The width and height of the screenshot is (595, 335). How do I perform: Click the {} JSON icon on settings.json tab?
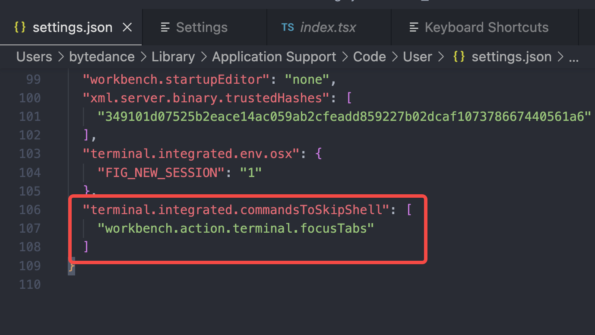click(19, 27)
